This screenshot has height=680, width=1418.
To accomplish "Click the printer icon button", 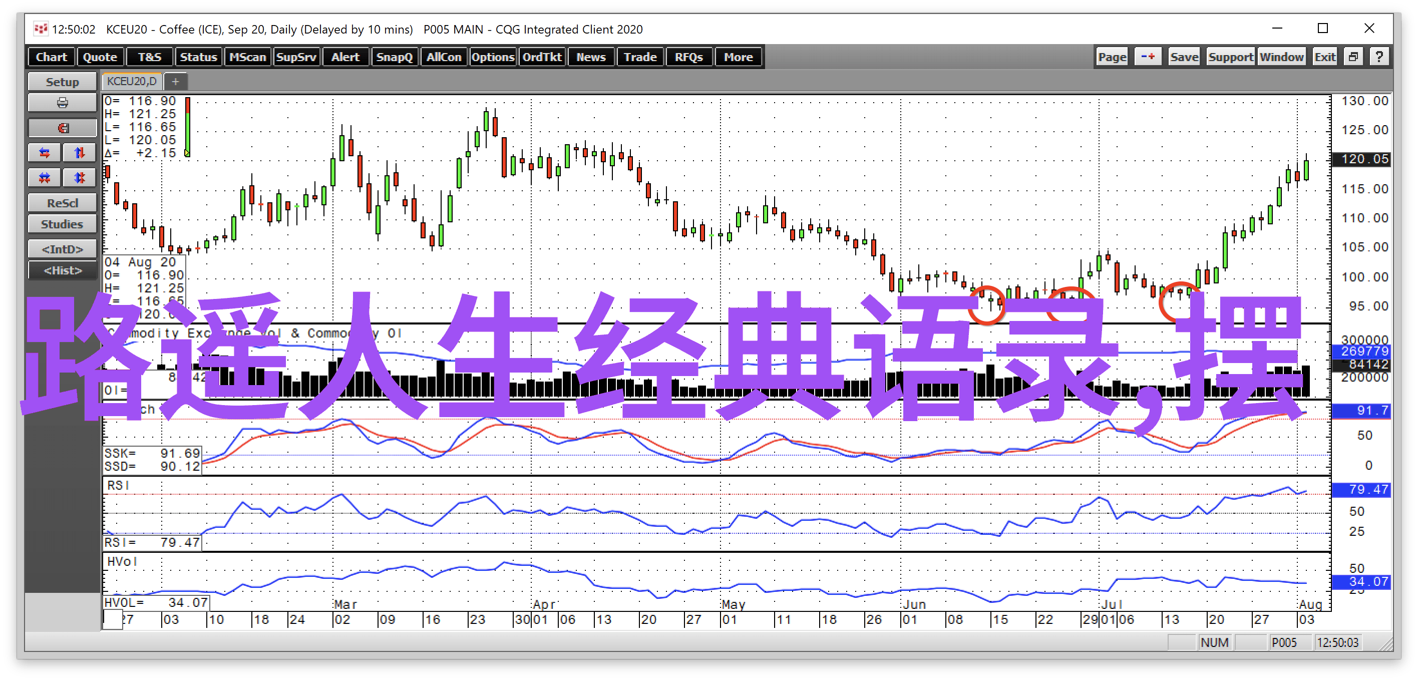I will (62, 103).
